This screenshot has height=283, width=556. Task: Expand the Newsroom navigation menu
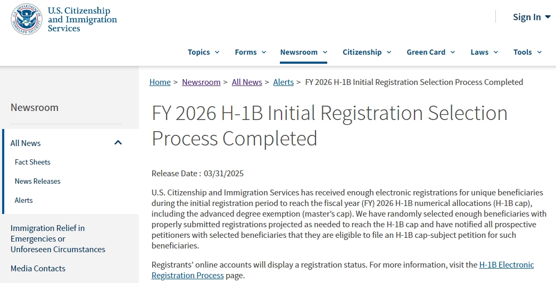click(x=303, y=52)
